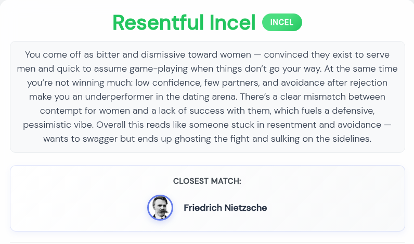This screenshot has width=414, height=244.
Task: Select the Friedrich Nietzsche name text
Action: (225, 208)
